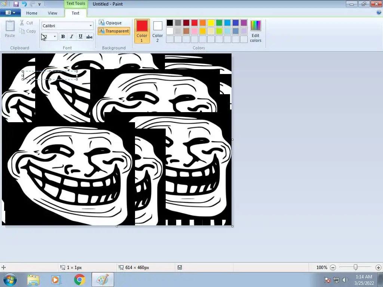Click the volume speaker tray icon
The width and height of the screenshot is (383, 287).
pos(345,280)
